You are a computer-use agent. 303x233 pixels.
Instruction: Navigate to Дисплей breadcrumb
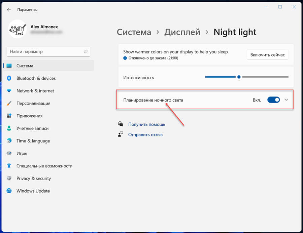pos(182,32)
